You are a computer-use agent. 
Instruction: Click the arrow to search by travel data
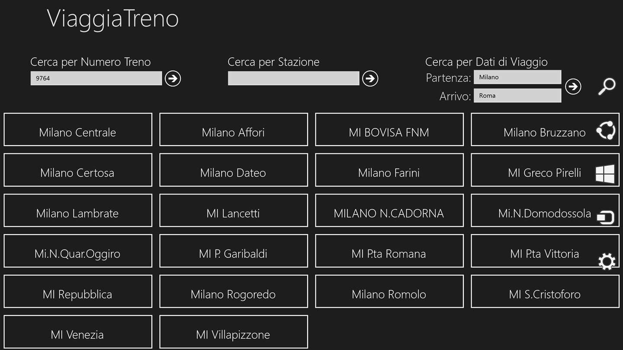pyautogui.click(x=573, y=86)
